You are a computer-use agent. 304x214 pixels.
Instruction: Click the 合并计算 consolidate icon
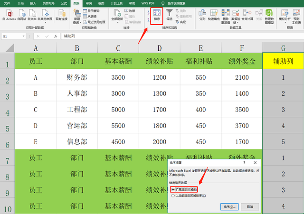[247, 15]
